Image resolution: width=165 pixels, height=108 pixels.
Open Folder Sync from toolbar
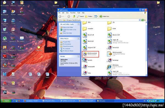[104, 16]
